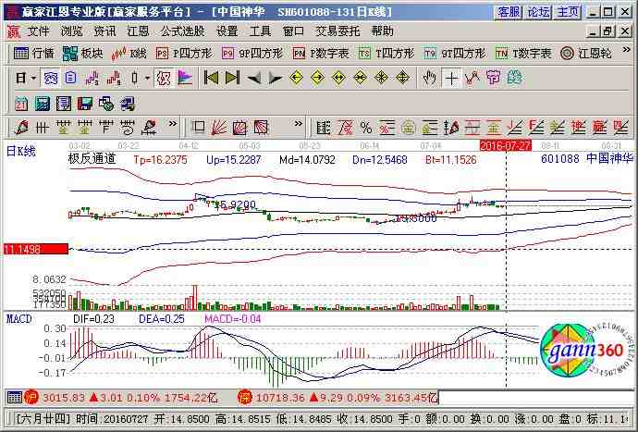Screen dimensions: 638x432
Task: Open the 工具 menu
Action: tap(260, 31)
